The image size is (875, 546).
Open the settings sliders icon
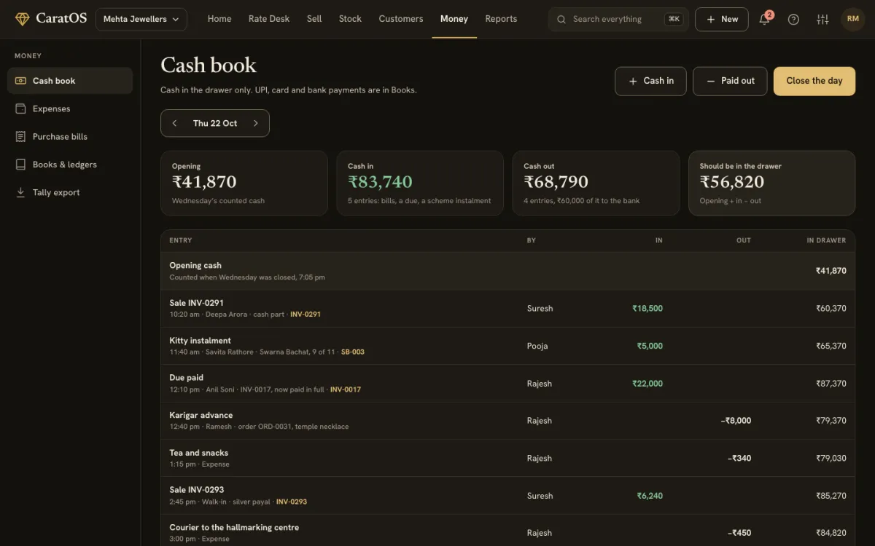tap(822, 19)
